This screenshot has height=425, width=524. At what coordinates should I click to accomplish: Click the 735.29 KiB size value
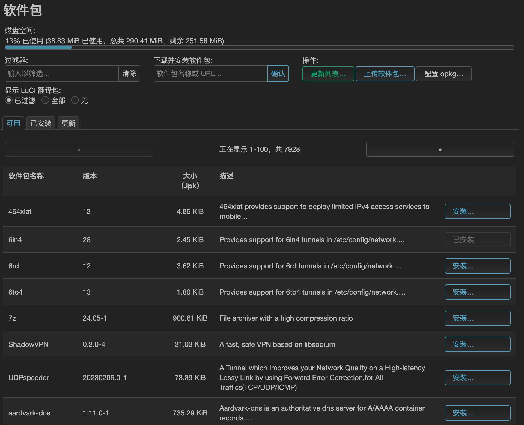point(190,413)
